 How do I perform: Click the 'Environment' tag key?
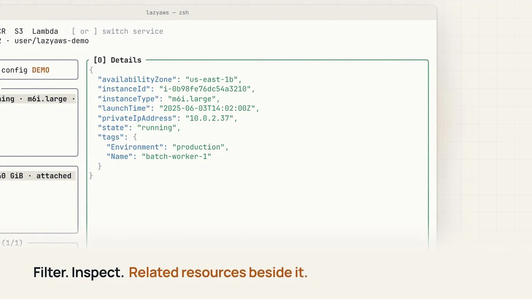[135, 147]
